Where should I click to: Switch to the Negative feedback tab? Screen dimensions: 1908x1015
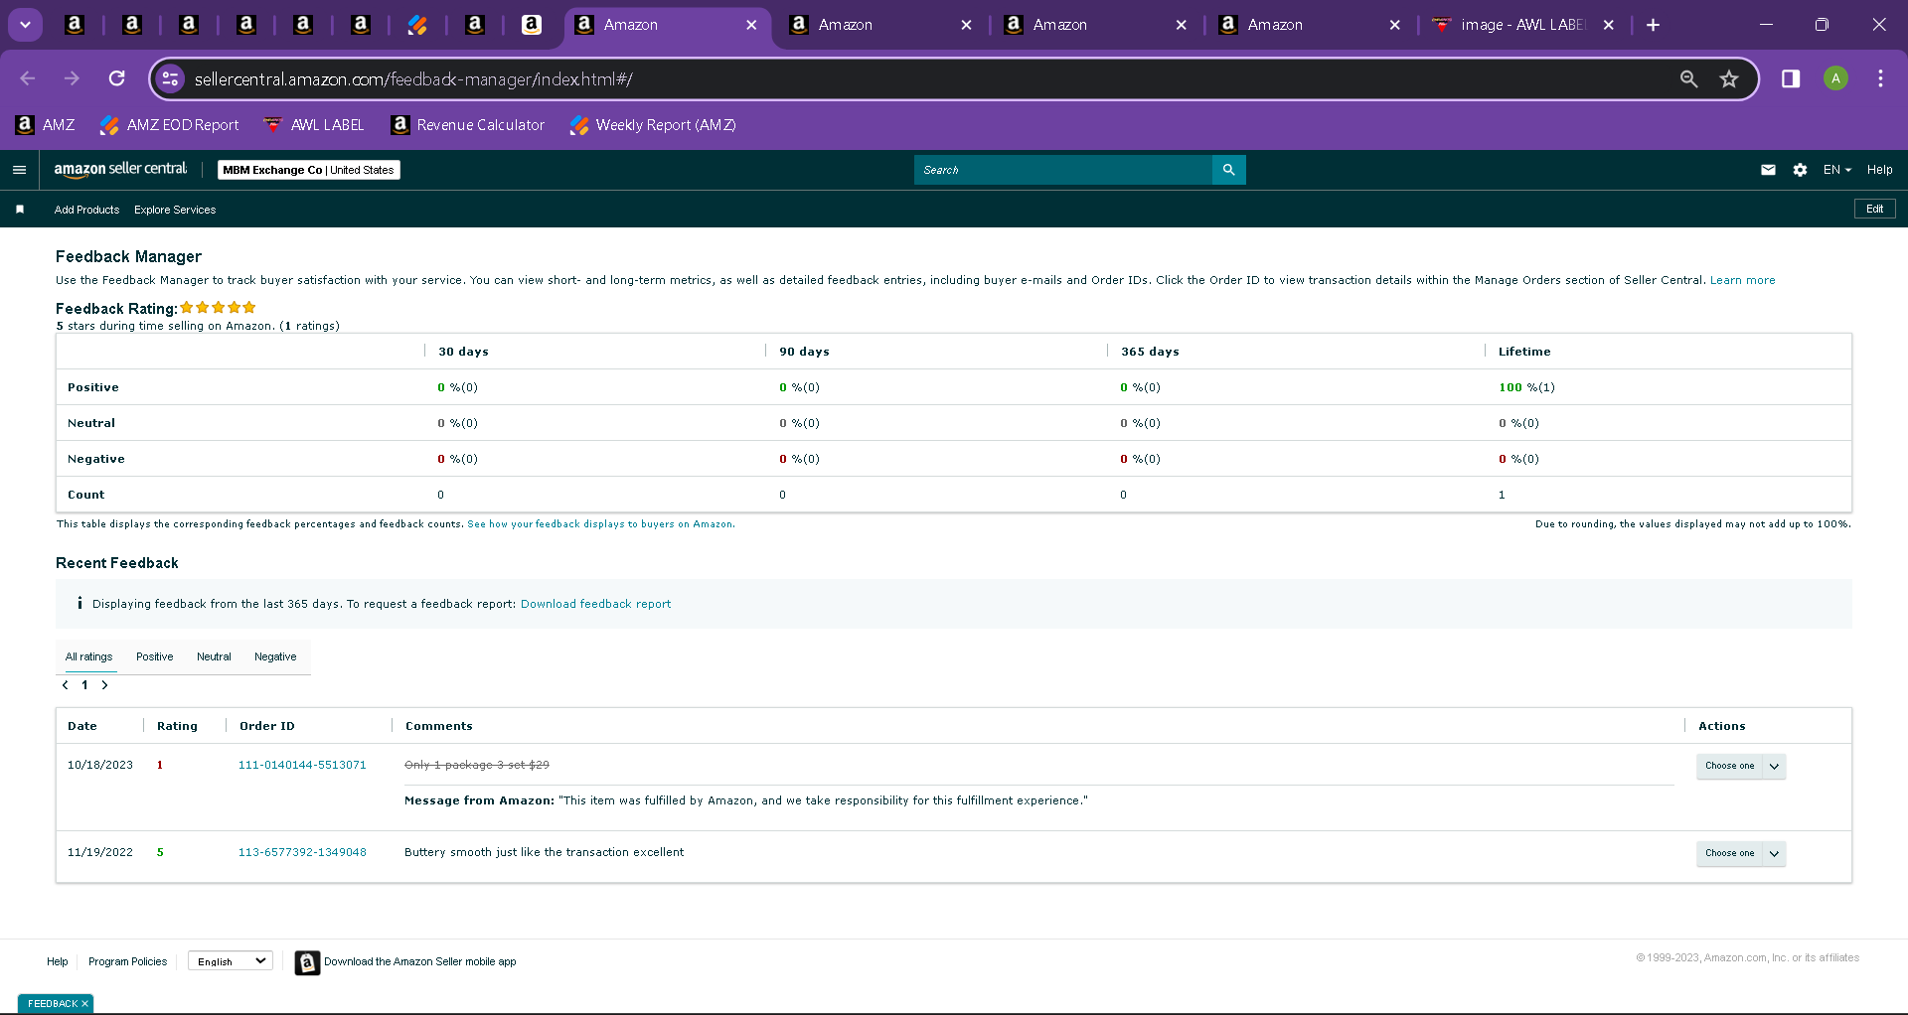tap(275, 656)
